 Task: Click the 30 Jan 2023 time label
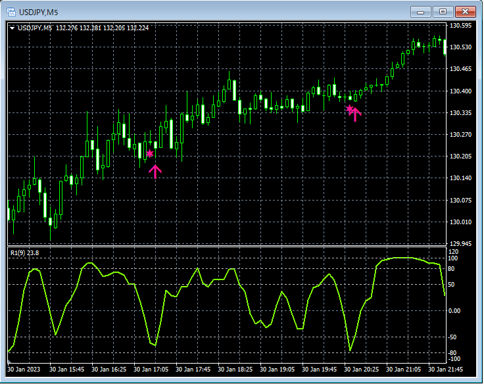point(24,369)
